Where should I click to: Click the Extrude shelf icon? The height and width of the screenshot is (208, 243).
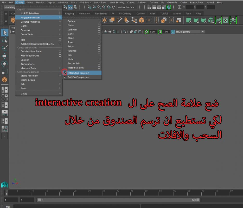127,20
